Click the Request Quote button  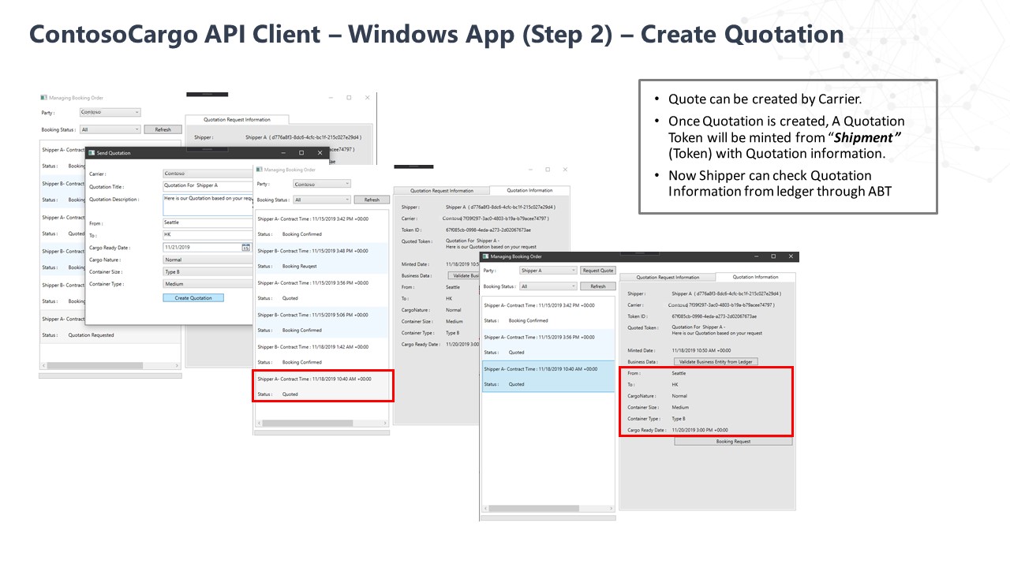(597, 271)
